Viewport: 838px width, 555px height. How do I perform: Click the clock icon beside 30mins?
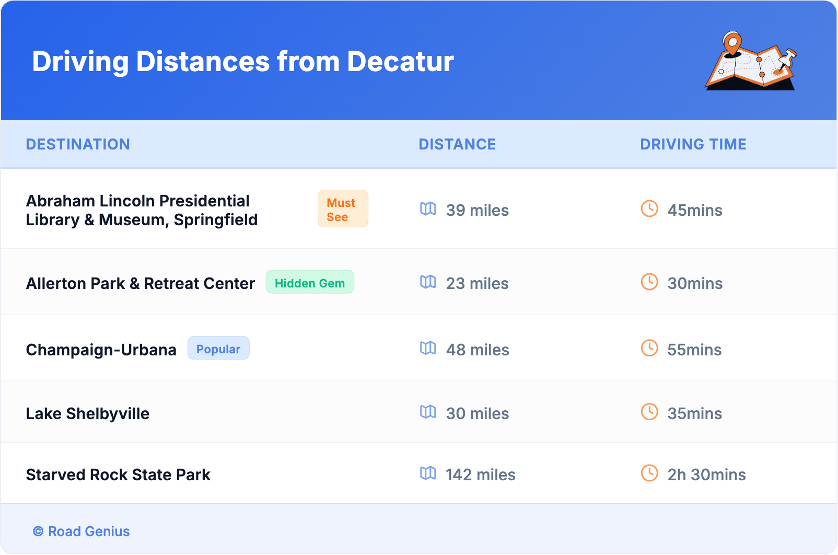coord(649,282)
